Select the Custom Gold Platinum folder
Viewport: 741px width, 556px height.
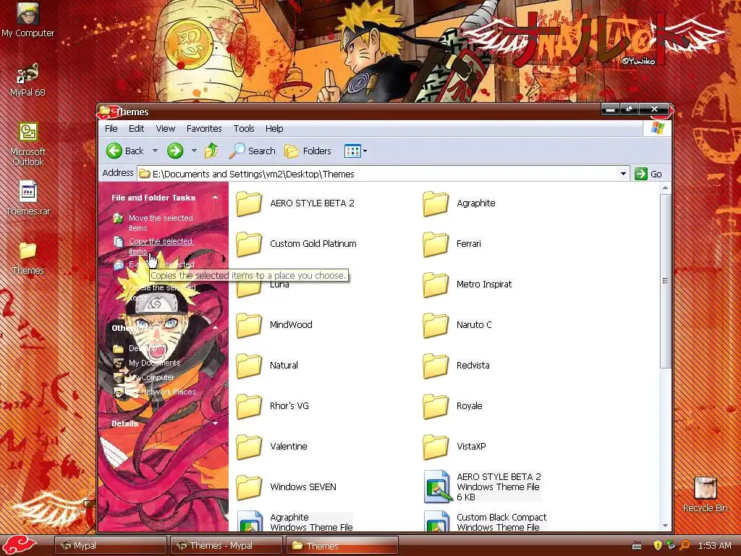[x=296, y=244]
